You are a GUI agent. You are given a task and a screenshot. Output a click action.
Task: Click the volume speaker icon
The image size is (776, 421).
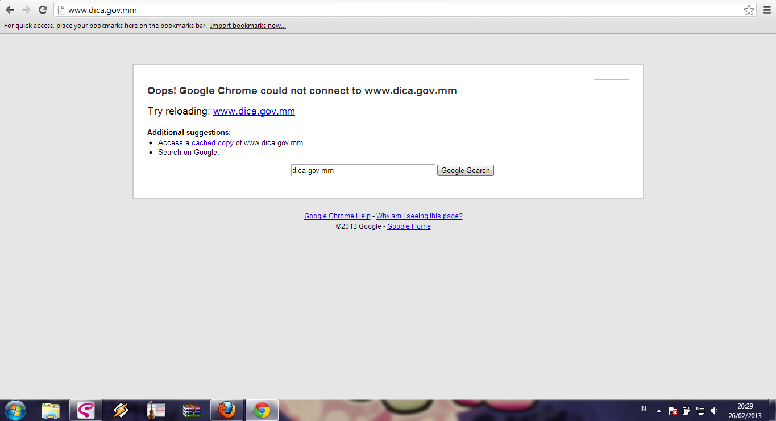click(715, 410)
